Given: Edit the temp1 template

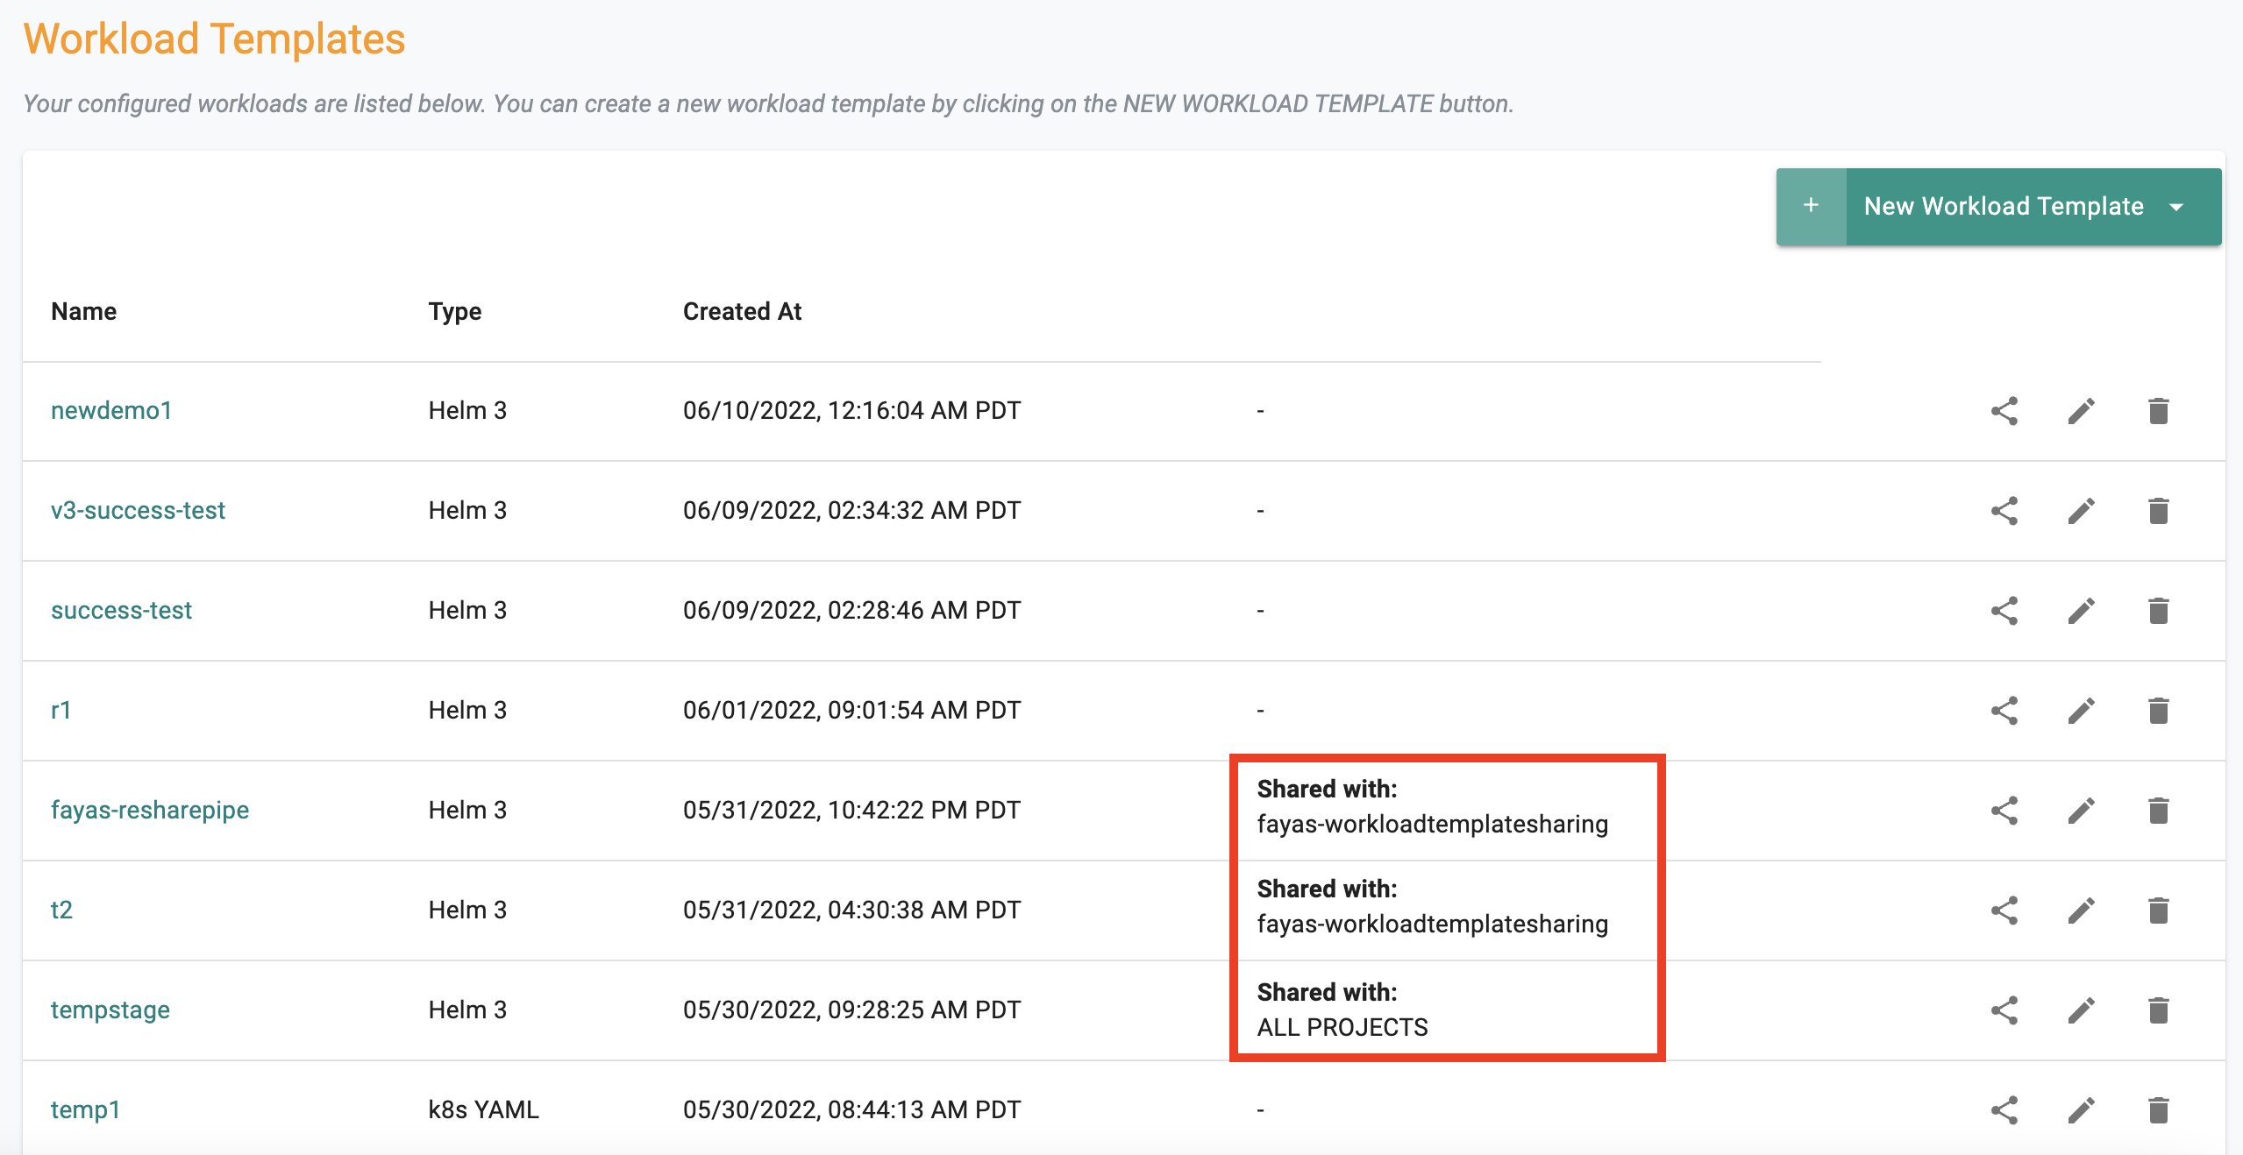Looking at the screenshot, I should point(2082,1110).
